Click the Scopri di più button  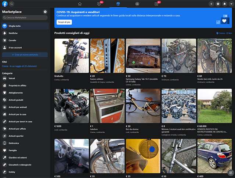pyautogui.click(x=64, y=22)
